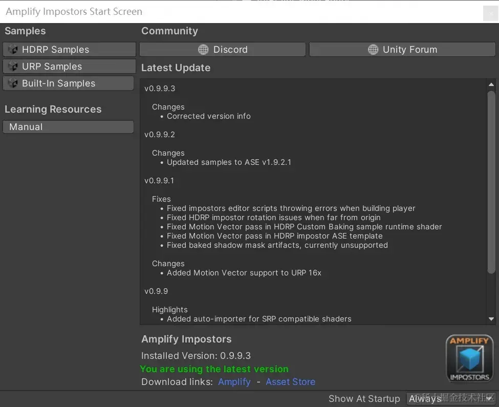Click the URP Samples package icon
This screenshot has height=407, width=499.
pyautogui.click(x=13, y=66)
